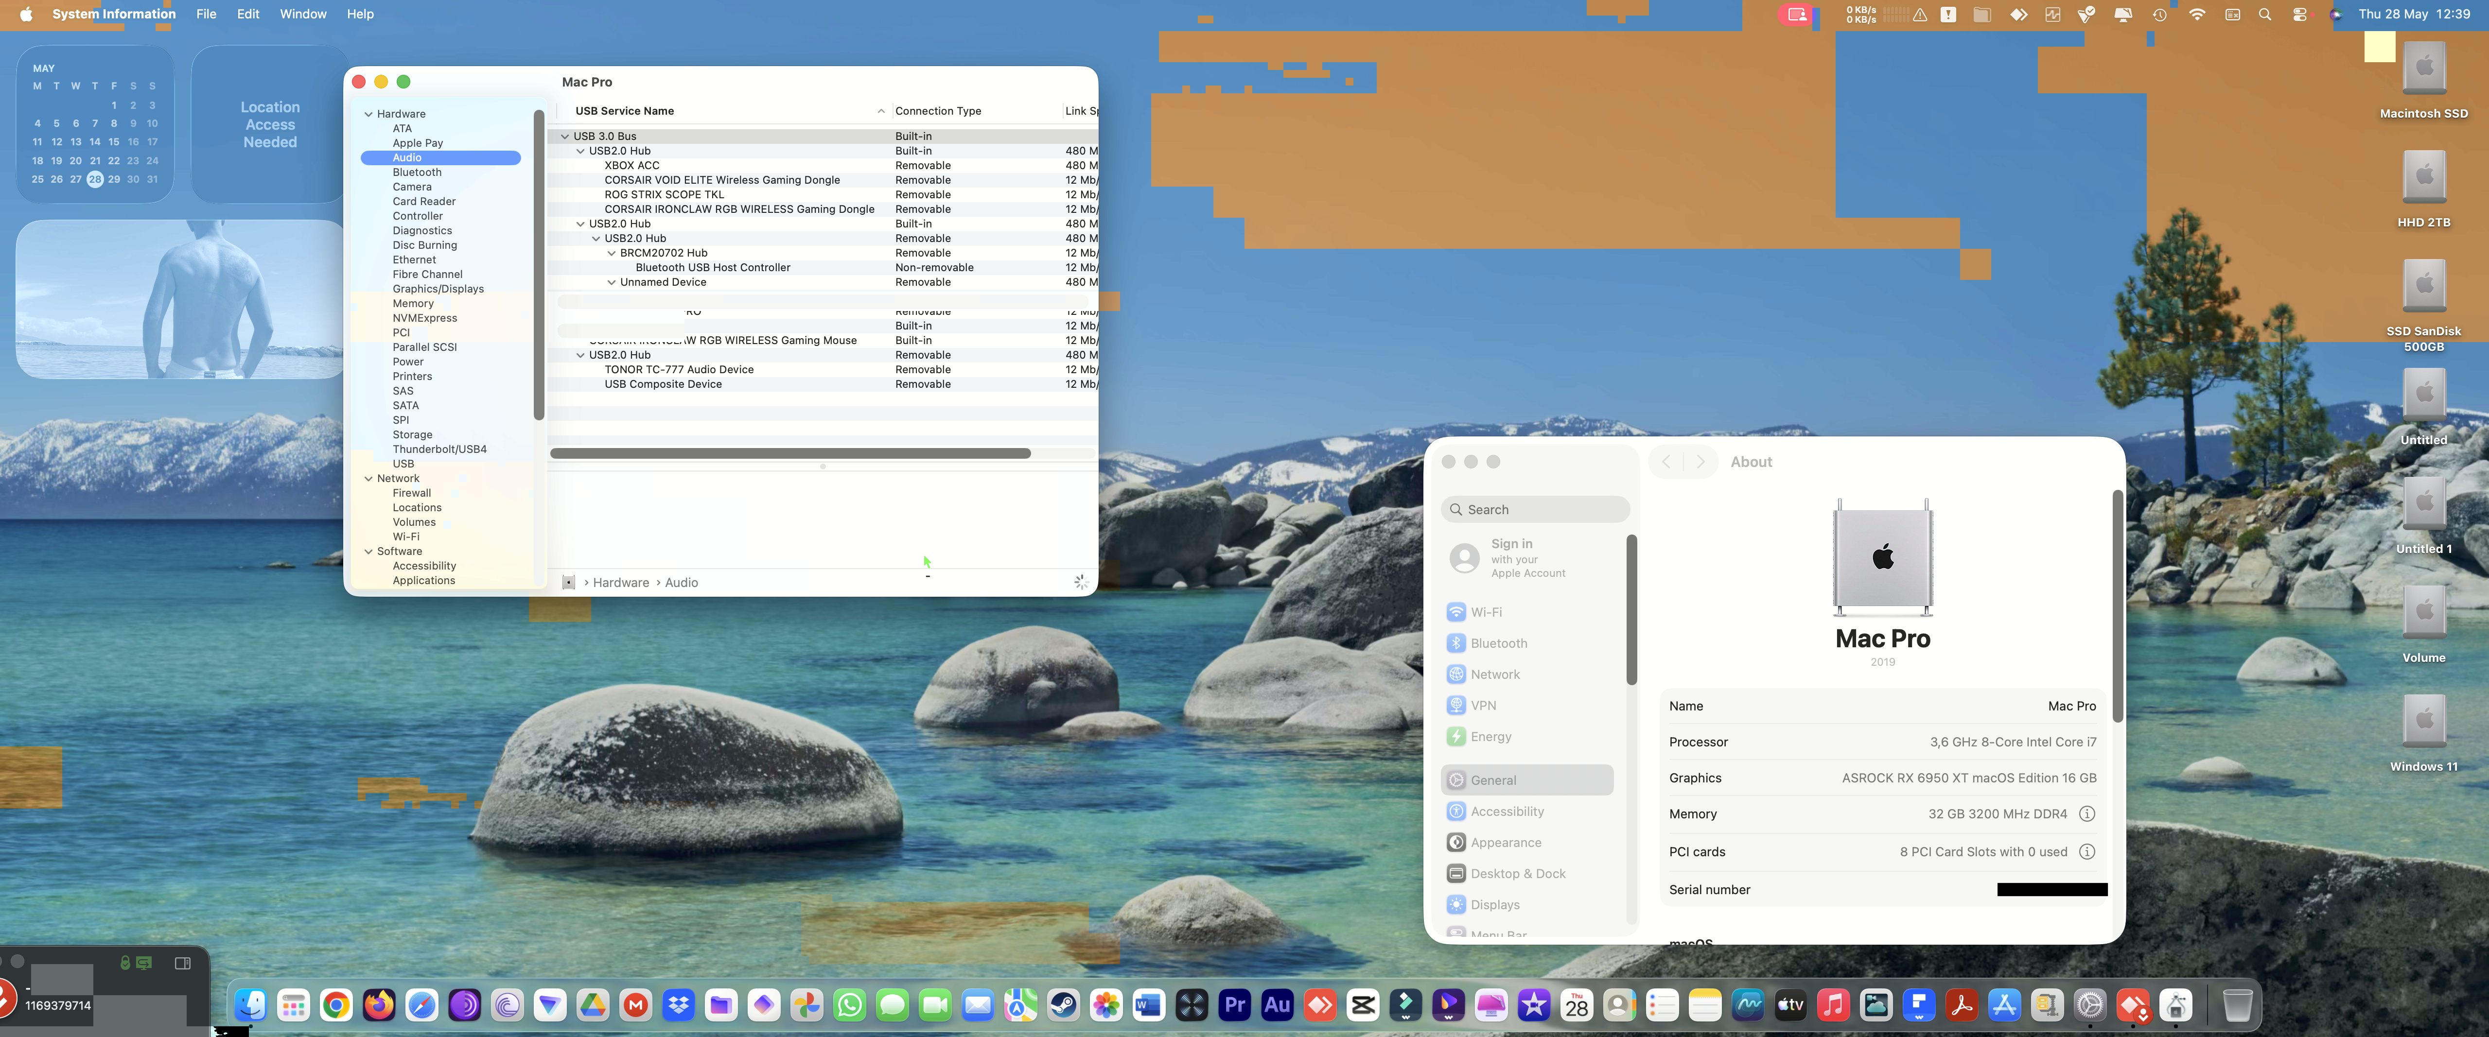This screenshot has width=2489, height=1037.
Task: Collapse the BRCM20702 Hub row
Action: coord(612,253)
